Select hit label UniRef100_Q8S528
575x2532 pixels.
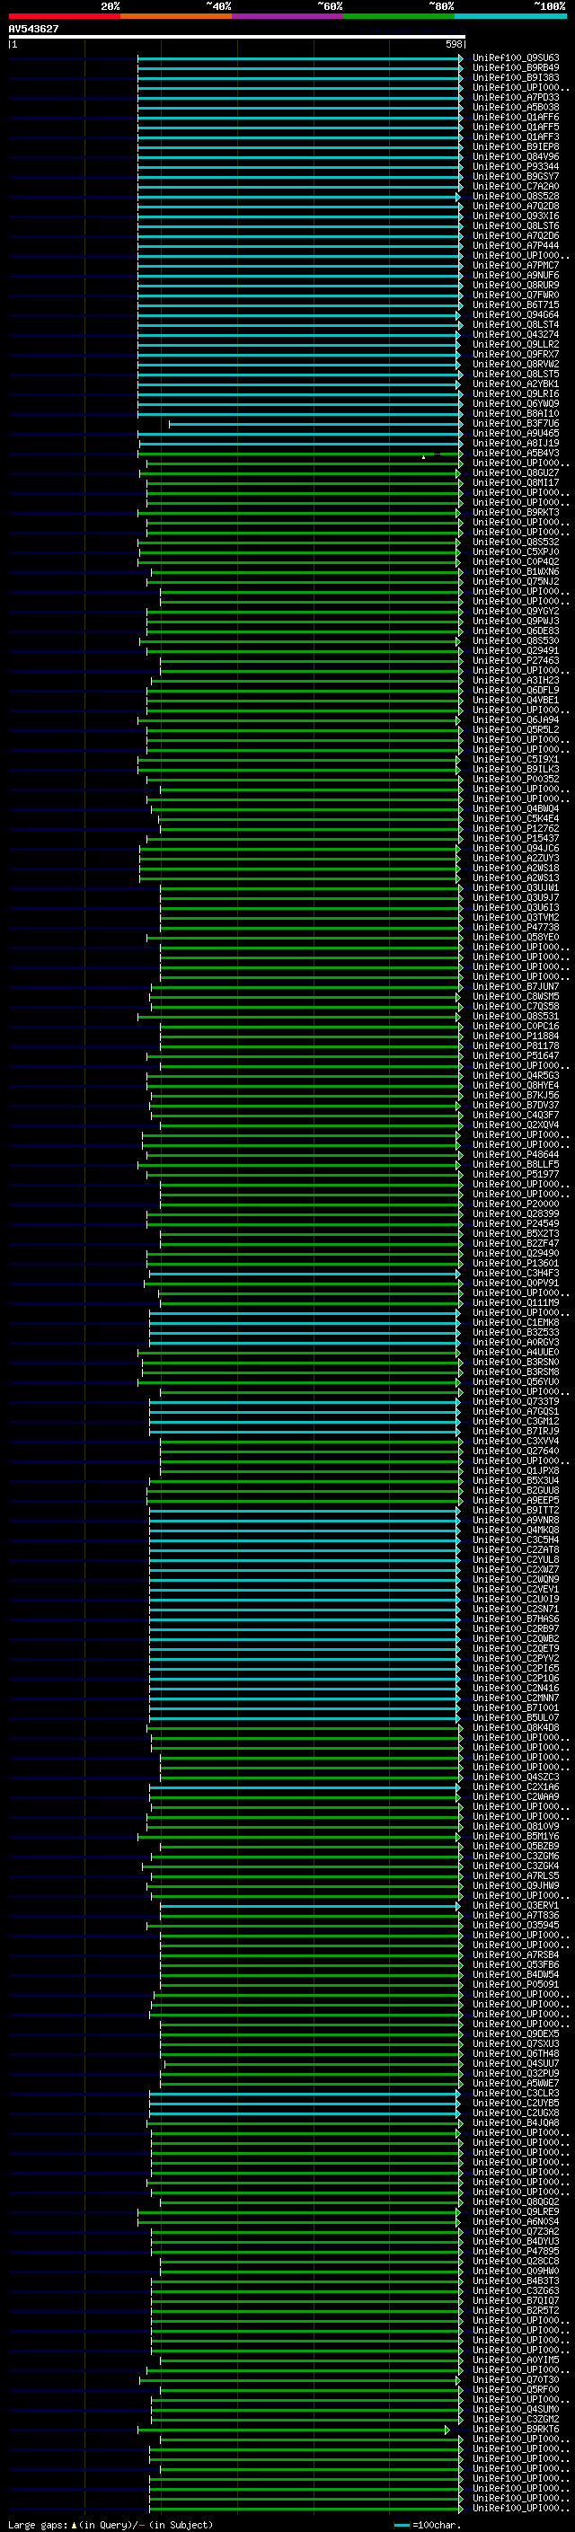pos(516,196)
